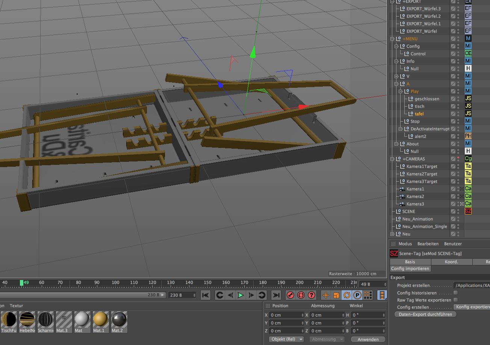Expand the V object in the tree

click(396, 76)
